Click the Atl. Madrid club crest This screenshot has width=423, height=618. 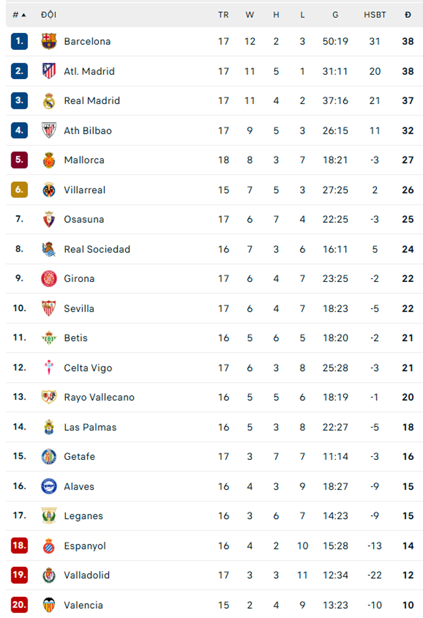click(x=49, y=72)
